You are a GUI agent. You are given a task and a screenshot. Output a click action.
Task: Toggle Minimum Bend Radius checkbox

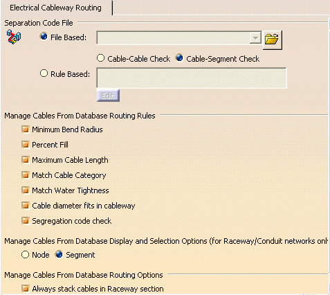[26, 129]
